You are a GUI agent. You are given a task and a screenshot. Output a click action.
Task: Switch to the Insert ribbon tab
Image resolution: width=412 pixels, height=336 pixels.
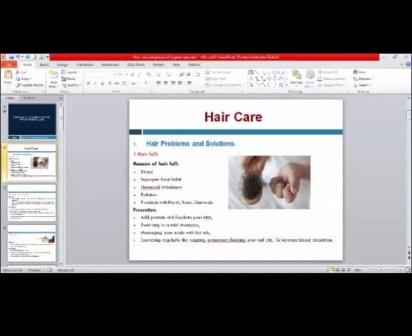44,64
